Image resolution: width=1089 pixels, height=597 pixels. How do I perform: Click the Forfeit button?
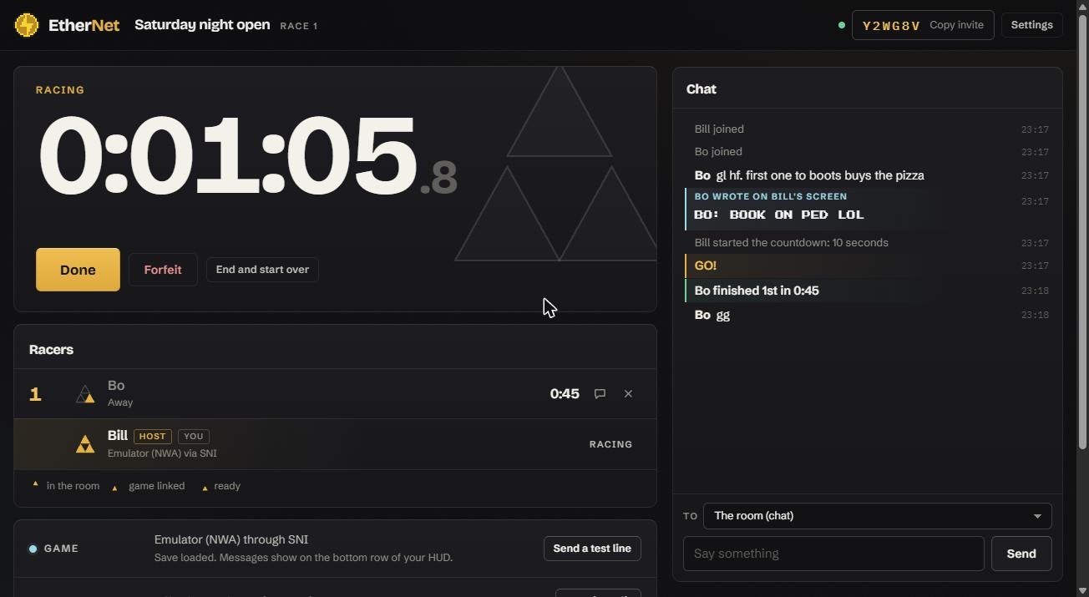163,270
